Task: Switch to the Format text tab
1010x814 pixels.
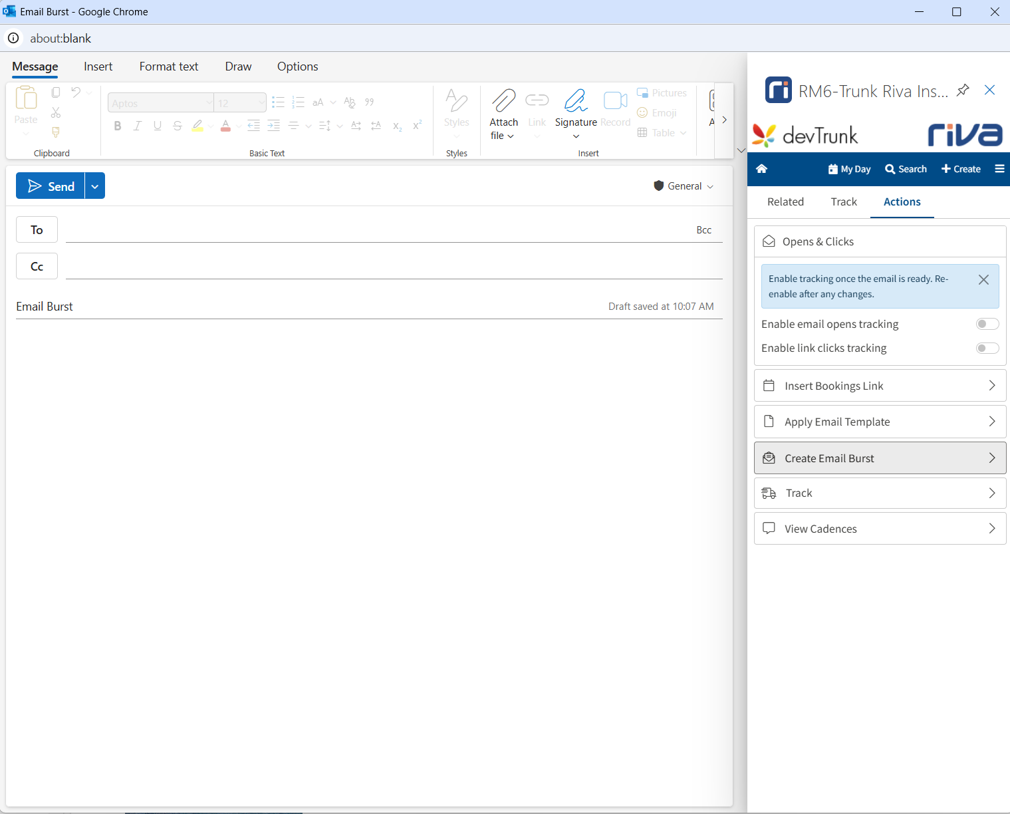Action: tap(168, 67)
